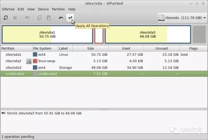The image size is (208, 140).
Task: Sort by the Unused column header
Action: 162,48
